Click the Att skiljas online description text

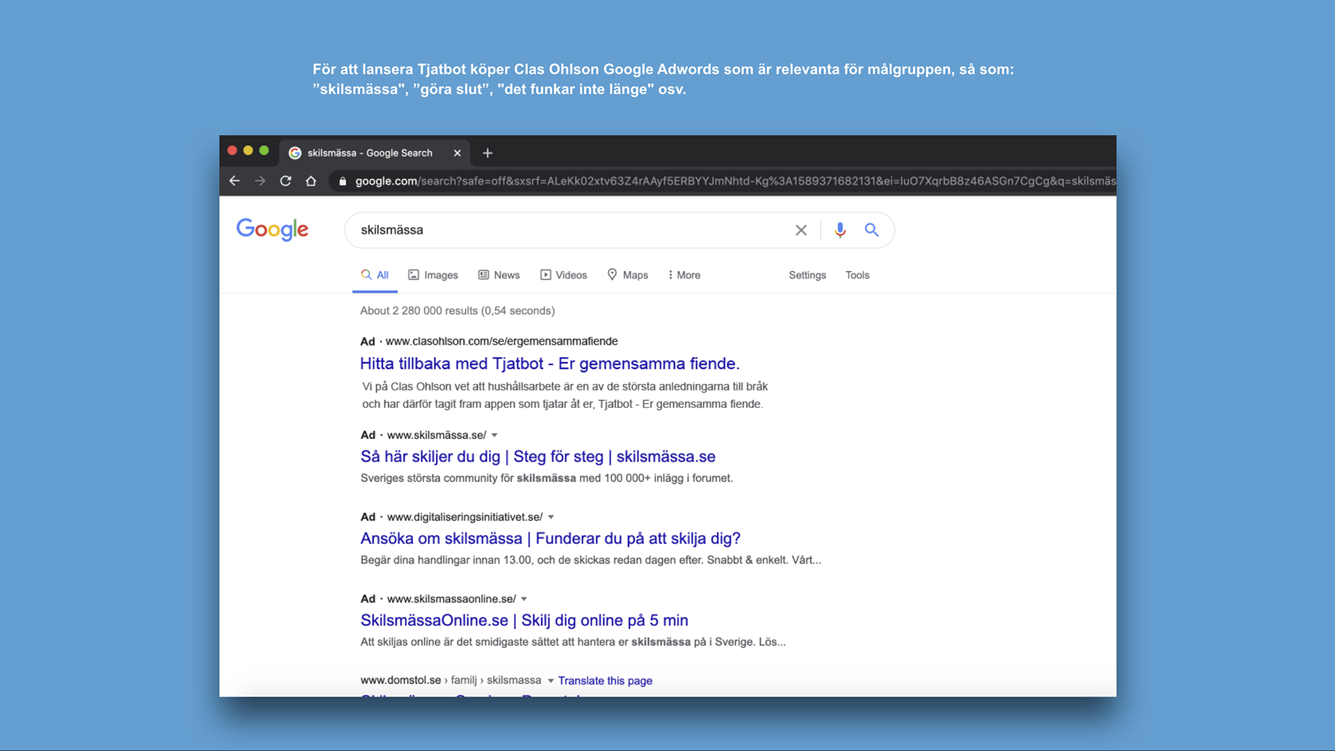[x=573, y=642]
